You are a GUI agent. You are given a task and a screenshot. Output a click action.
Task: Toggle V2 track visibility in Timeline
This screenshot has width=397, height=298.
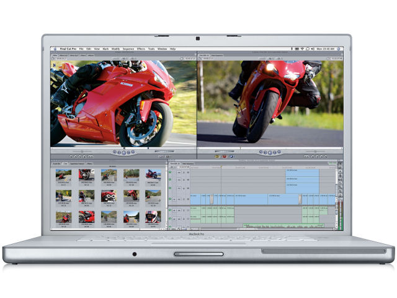(x=170, y=188)
